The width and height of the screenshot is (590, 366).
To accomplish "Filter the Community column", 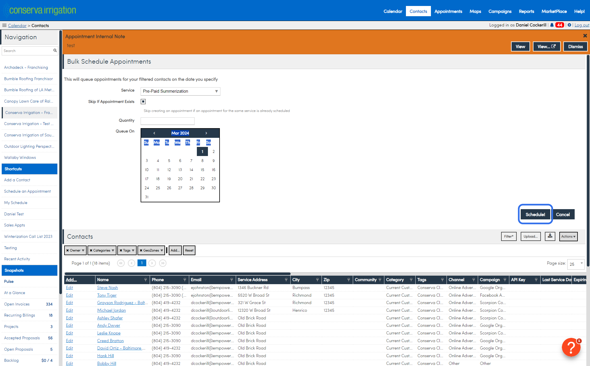I will (380, 280).
